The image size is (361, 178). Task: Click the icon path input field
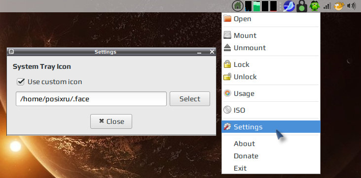[x=91, y=99]
